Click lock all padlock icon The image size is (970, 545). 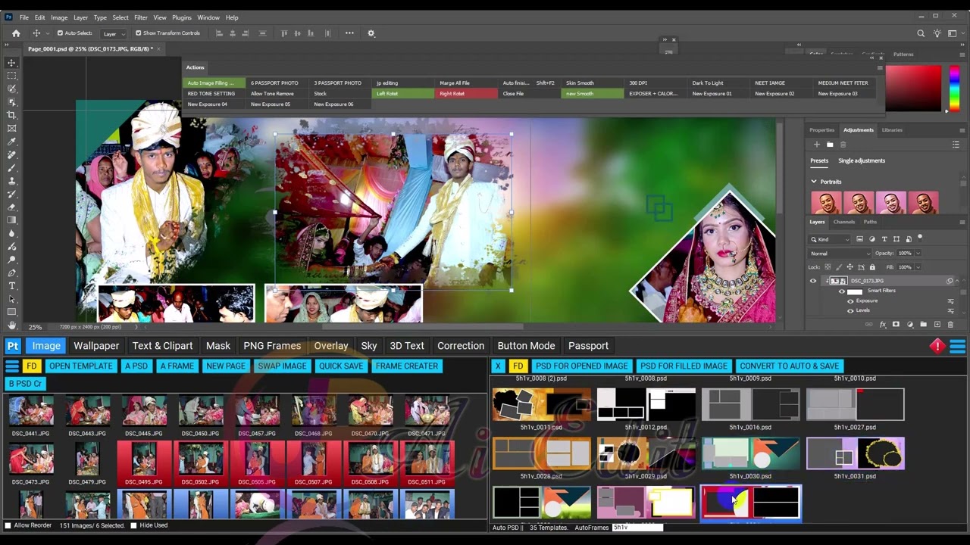(872, 267)
